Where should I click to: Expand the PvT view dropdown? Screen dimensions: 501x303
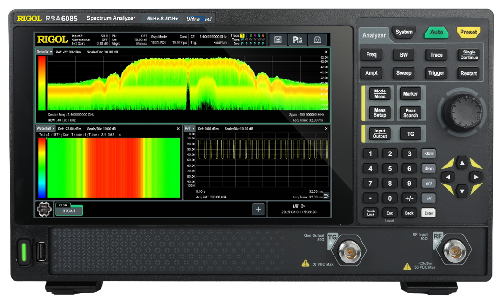click(x=189, y=128)
